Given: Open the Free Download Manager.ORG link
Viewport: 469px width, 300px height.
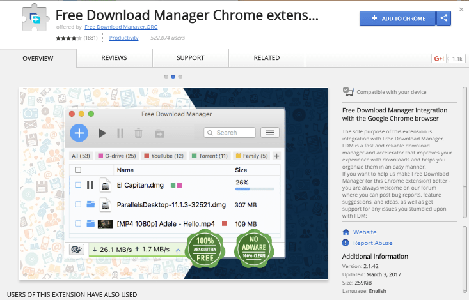Looking at the screenshot, I should [x=121, y=27].
